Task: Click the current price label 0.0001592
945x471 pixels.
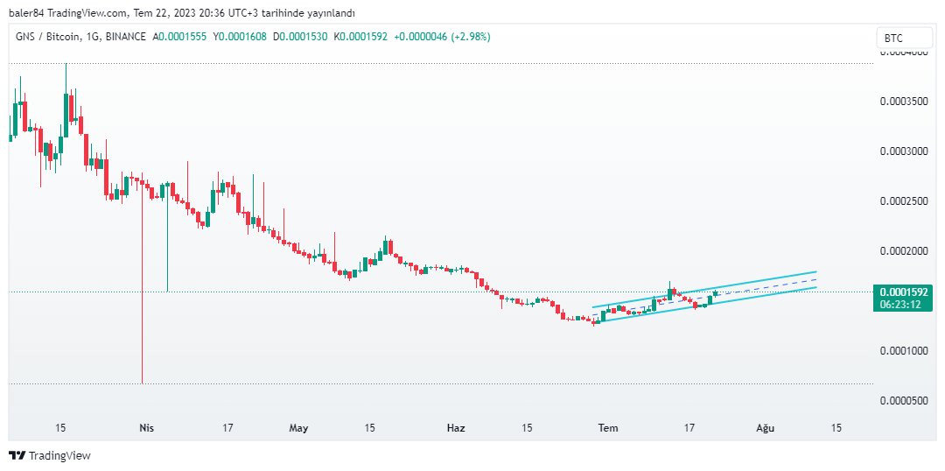Action: [x=902, y=292]
